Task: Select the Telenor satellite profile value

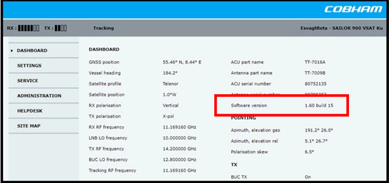Action: tap(171, 84)
